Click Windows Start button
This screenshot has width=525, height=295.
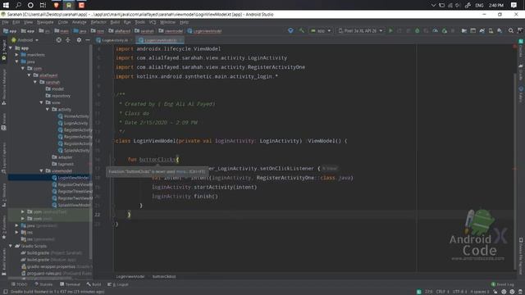(6, 5)
